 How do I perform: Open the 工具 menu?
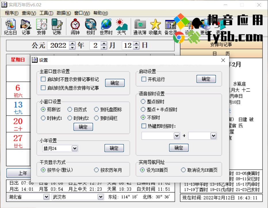[x=46, y=13]
